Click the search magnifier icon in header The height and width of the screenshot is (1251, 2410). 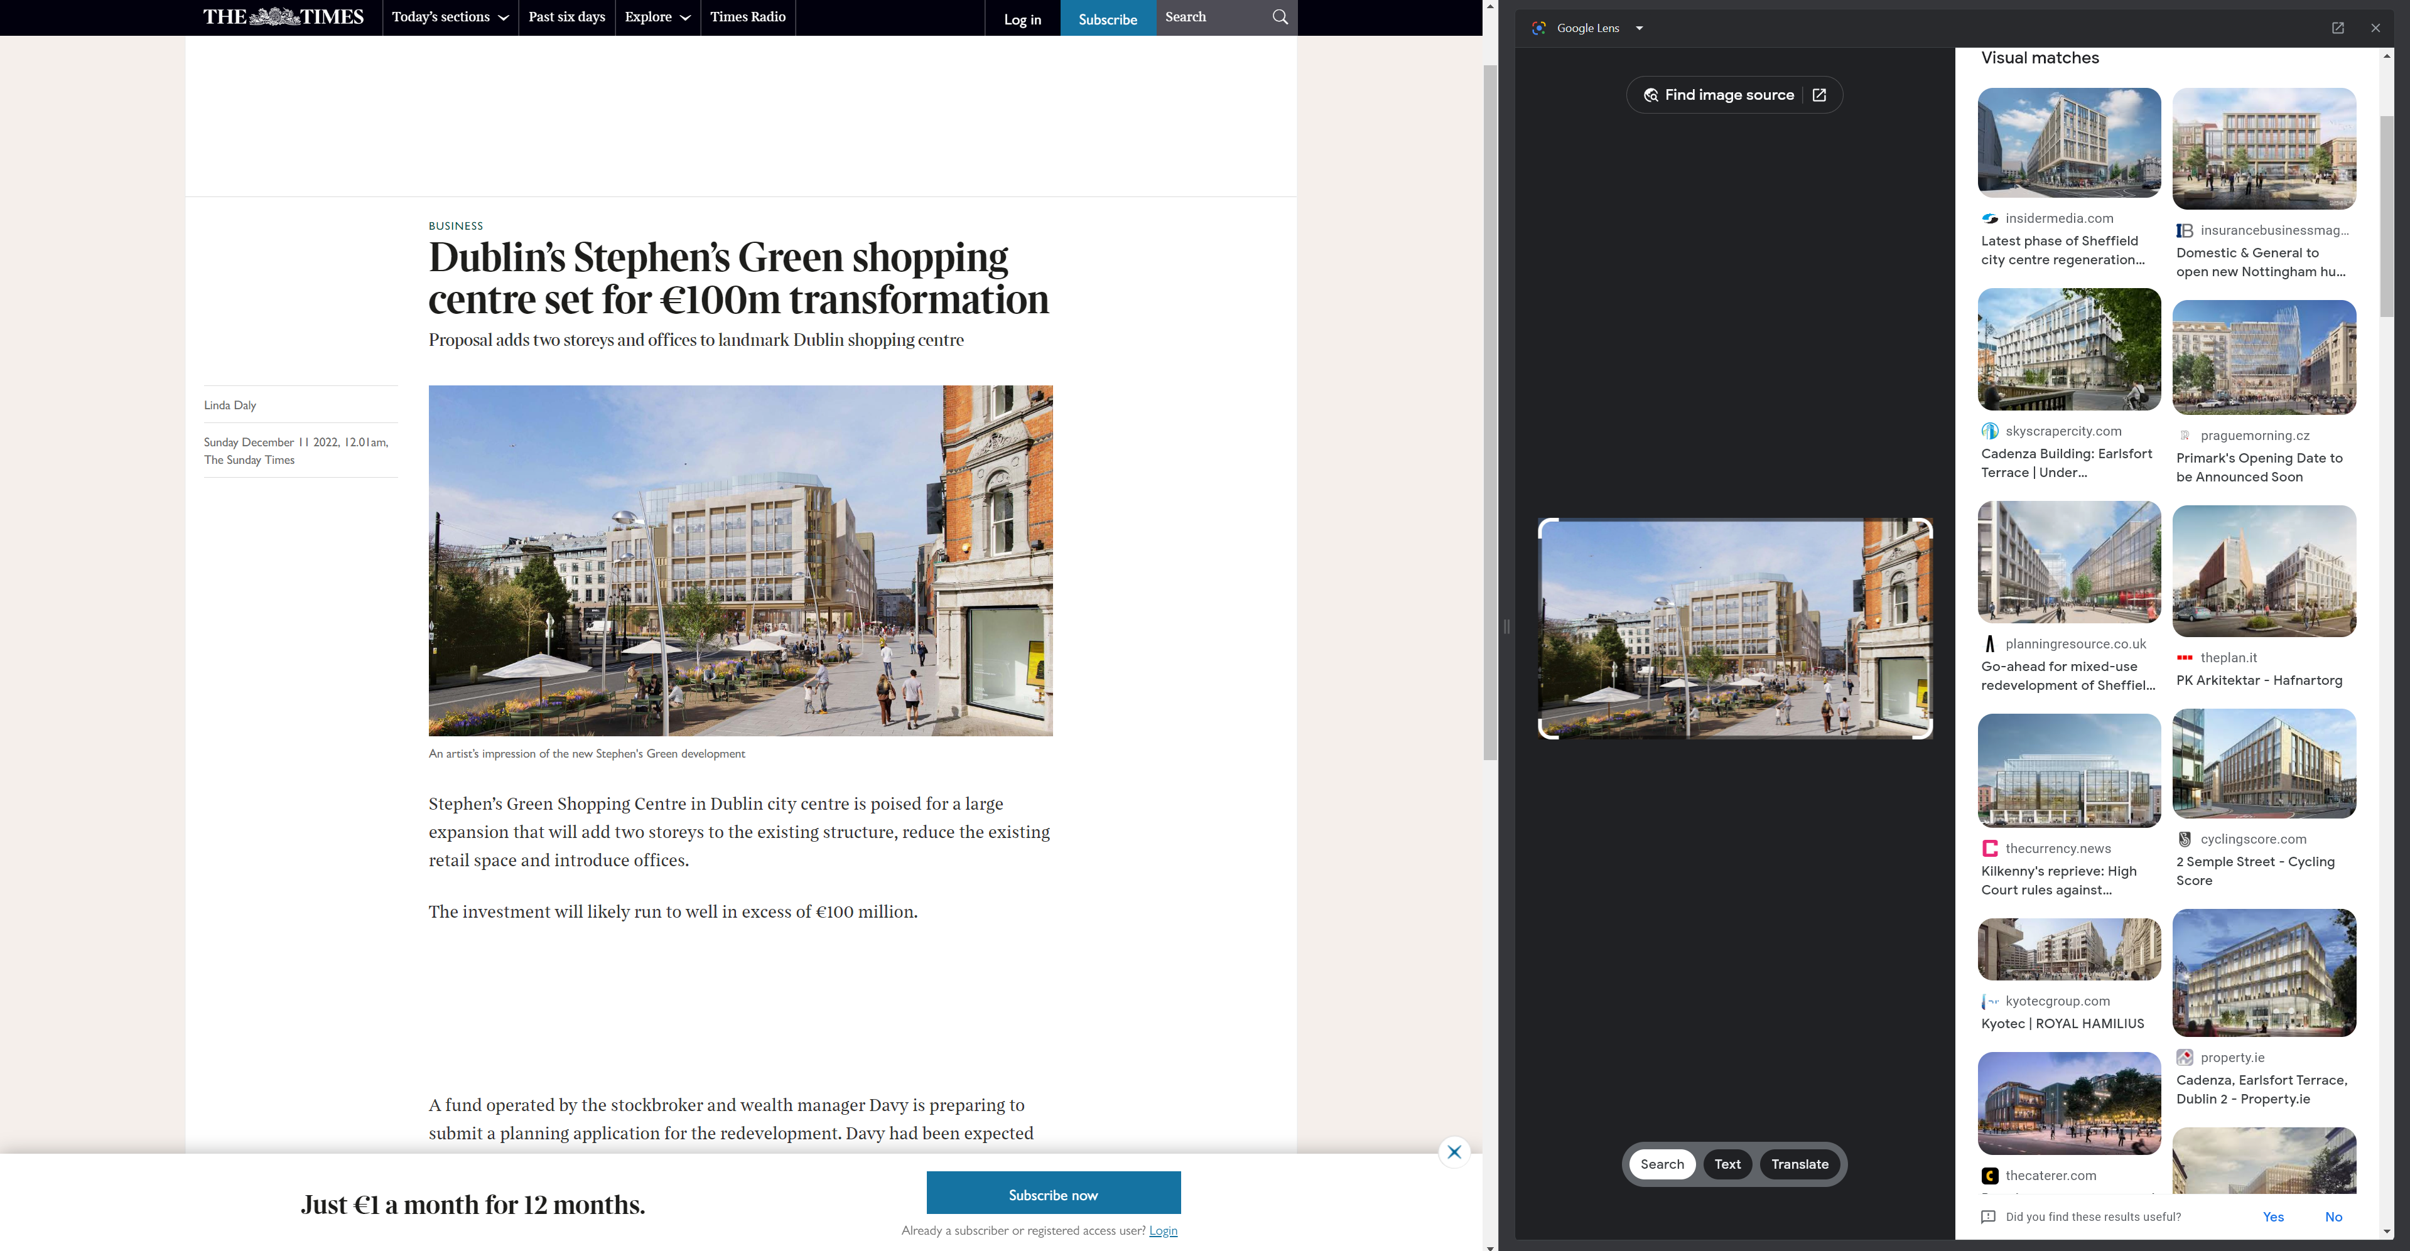1280,17
